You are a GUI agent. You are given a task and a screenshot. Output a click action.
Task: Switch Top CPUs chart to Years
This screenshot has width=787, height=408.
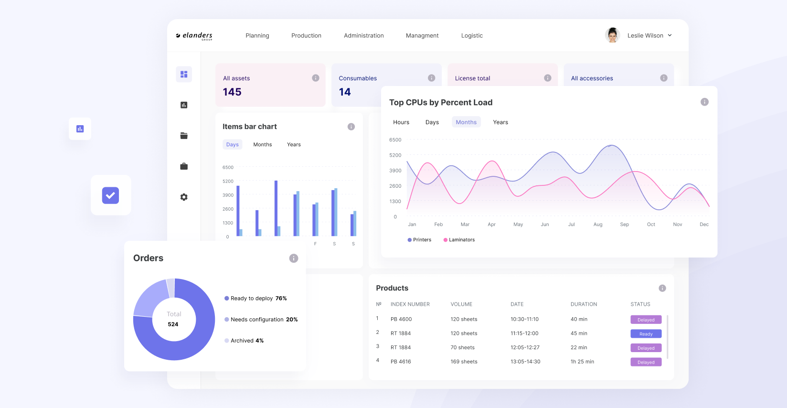(500, 122)
